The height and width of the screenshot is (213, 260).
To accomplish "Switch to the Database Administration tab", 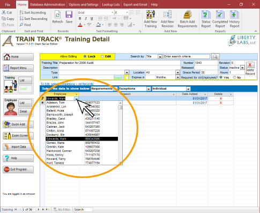I will [x=48, y=4].
